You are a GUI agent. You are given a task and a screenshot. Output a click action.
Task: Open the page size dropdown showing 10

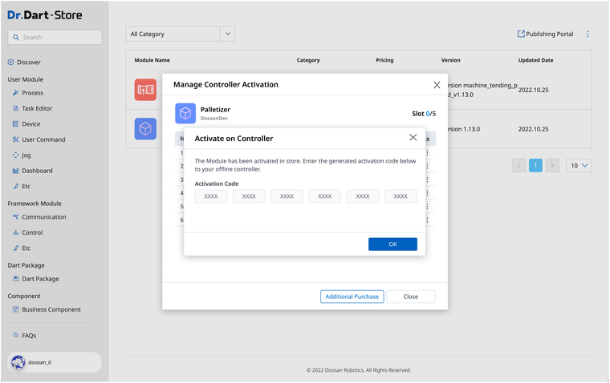[579, 165]
